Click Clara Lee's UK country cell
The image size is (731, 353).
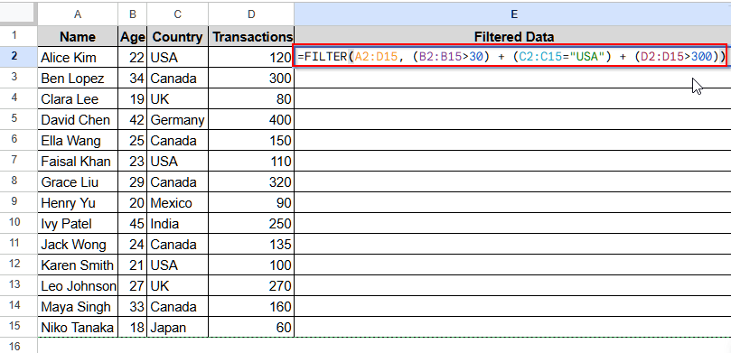click(x=178, y=98)
